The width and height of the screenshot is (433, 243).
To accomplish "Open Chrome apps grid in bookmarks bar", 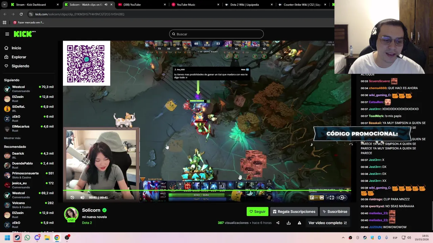I will click(4, 23).
